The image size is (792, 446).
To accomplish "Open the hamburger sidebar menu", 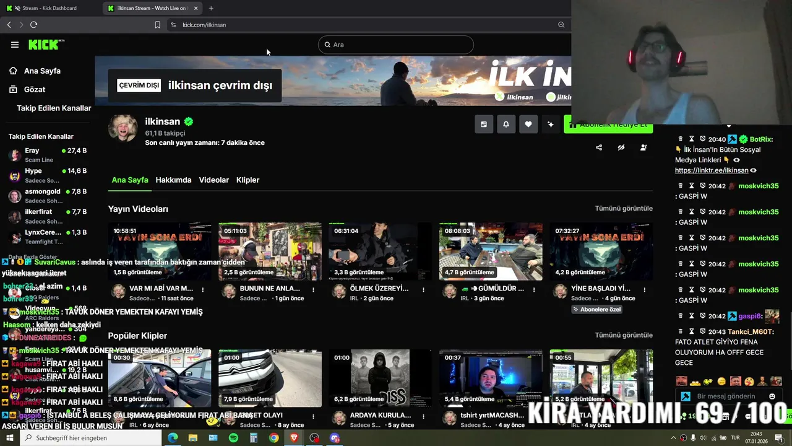I will (x=15, y=45).
